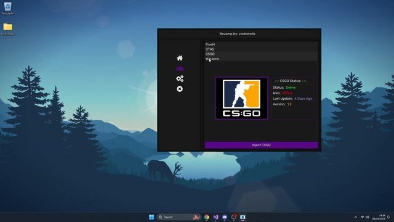Open the Wi-Fi network tray icon
The width and height of the screenshot is (394, 222).
363,217
